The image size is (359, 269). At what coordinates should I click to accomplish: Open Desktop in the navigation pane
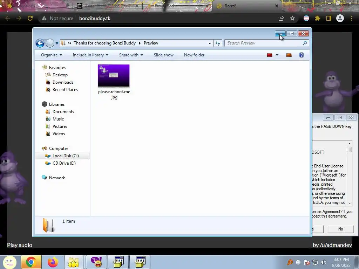(x=60, y=75)
